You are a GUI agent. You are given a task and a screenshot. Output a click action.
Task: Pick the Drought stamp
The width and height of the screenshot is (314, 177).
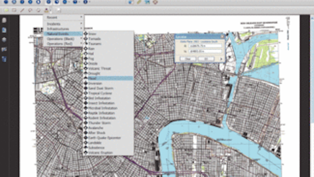click(x=108, y=73)
